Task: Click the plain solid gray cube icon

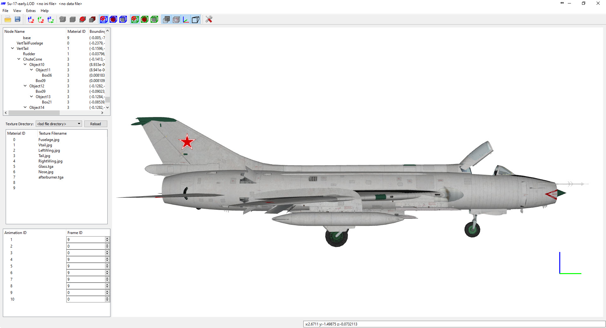Action: coord(73,20)
